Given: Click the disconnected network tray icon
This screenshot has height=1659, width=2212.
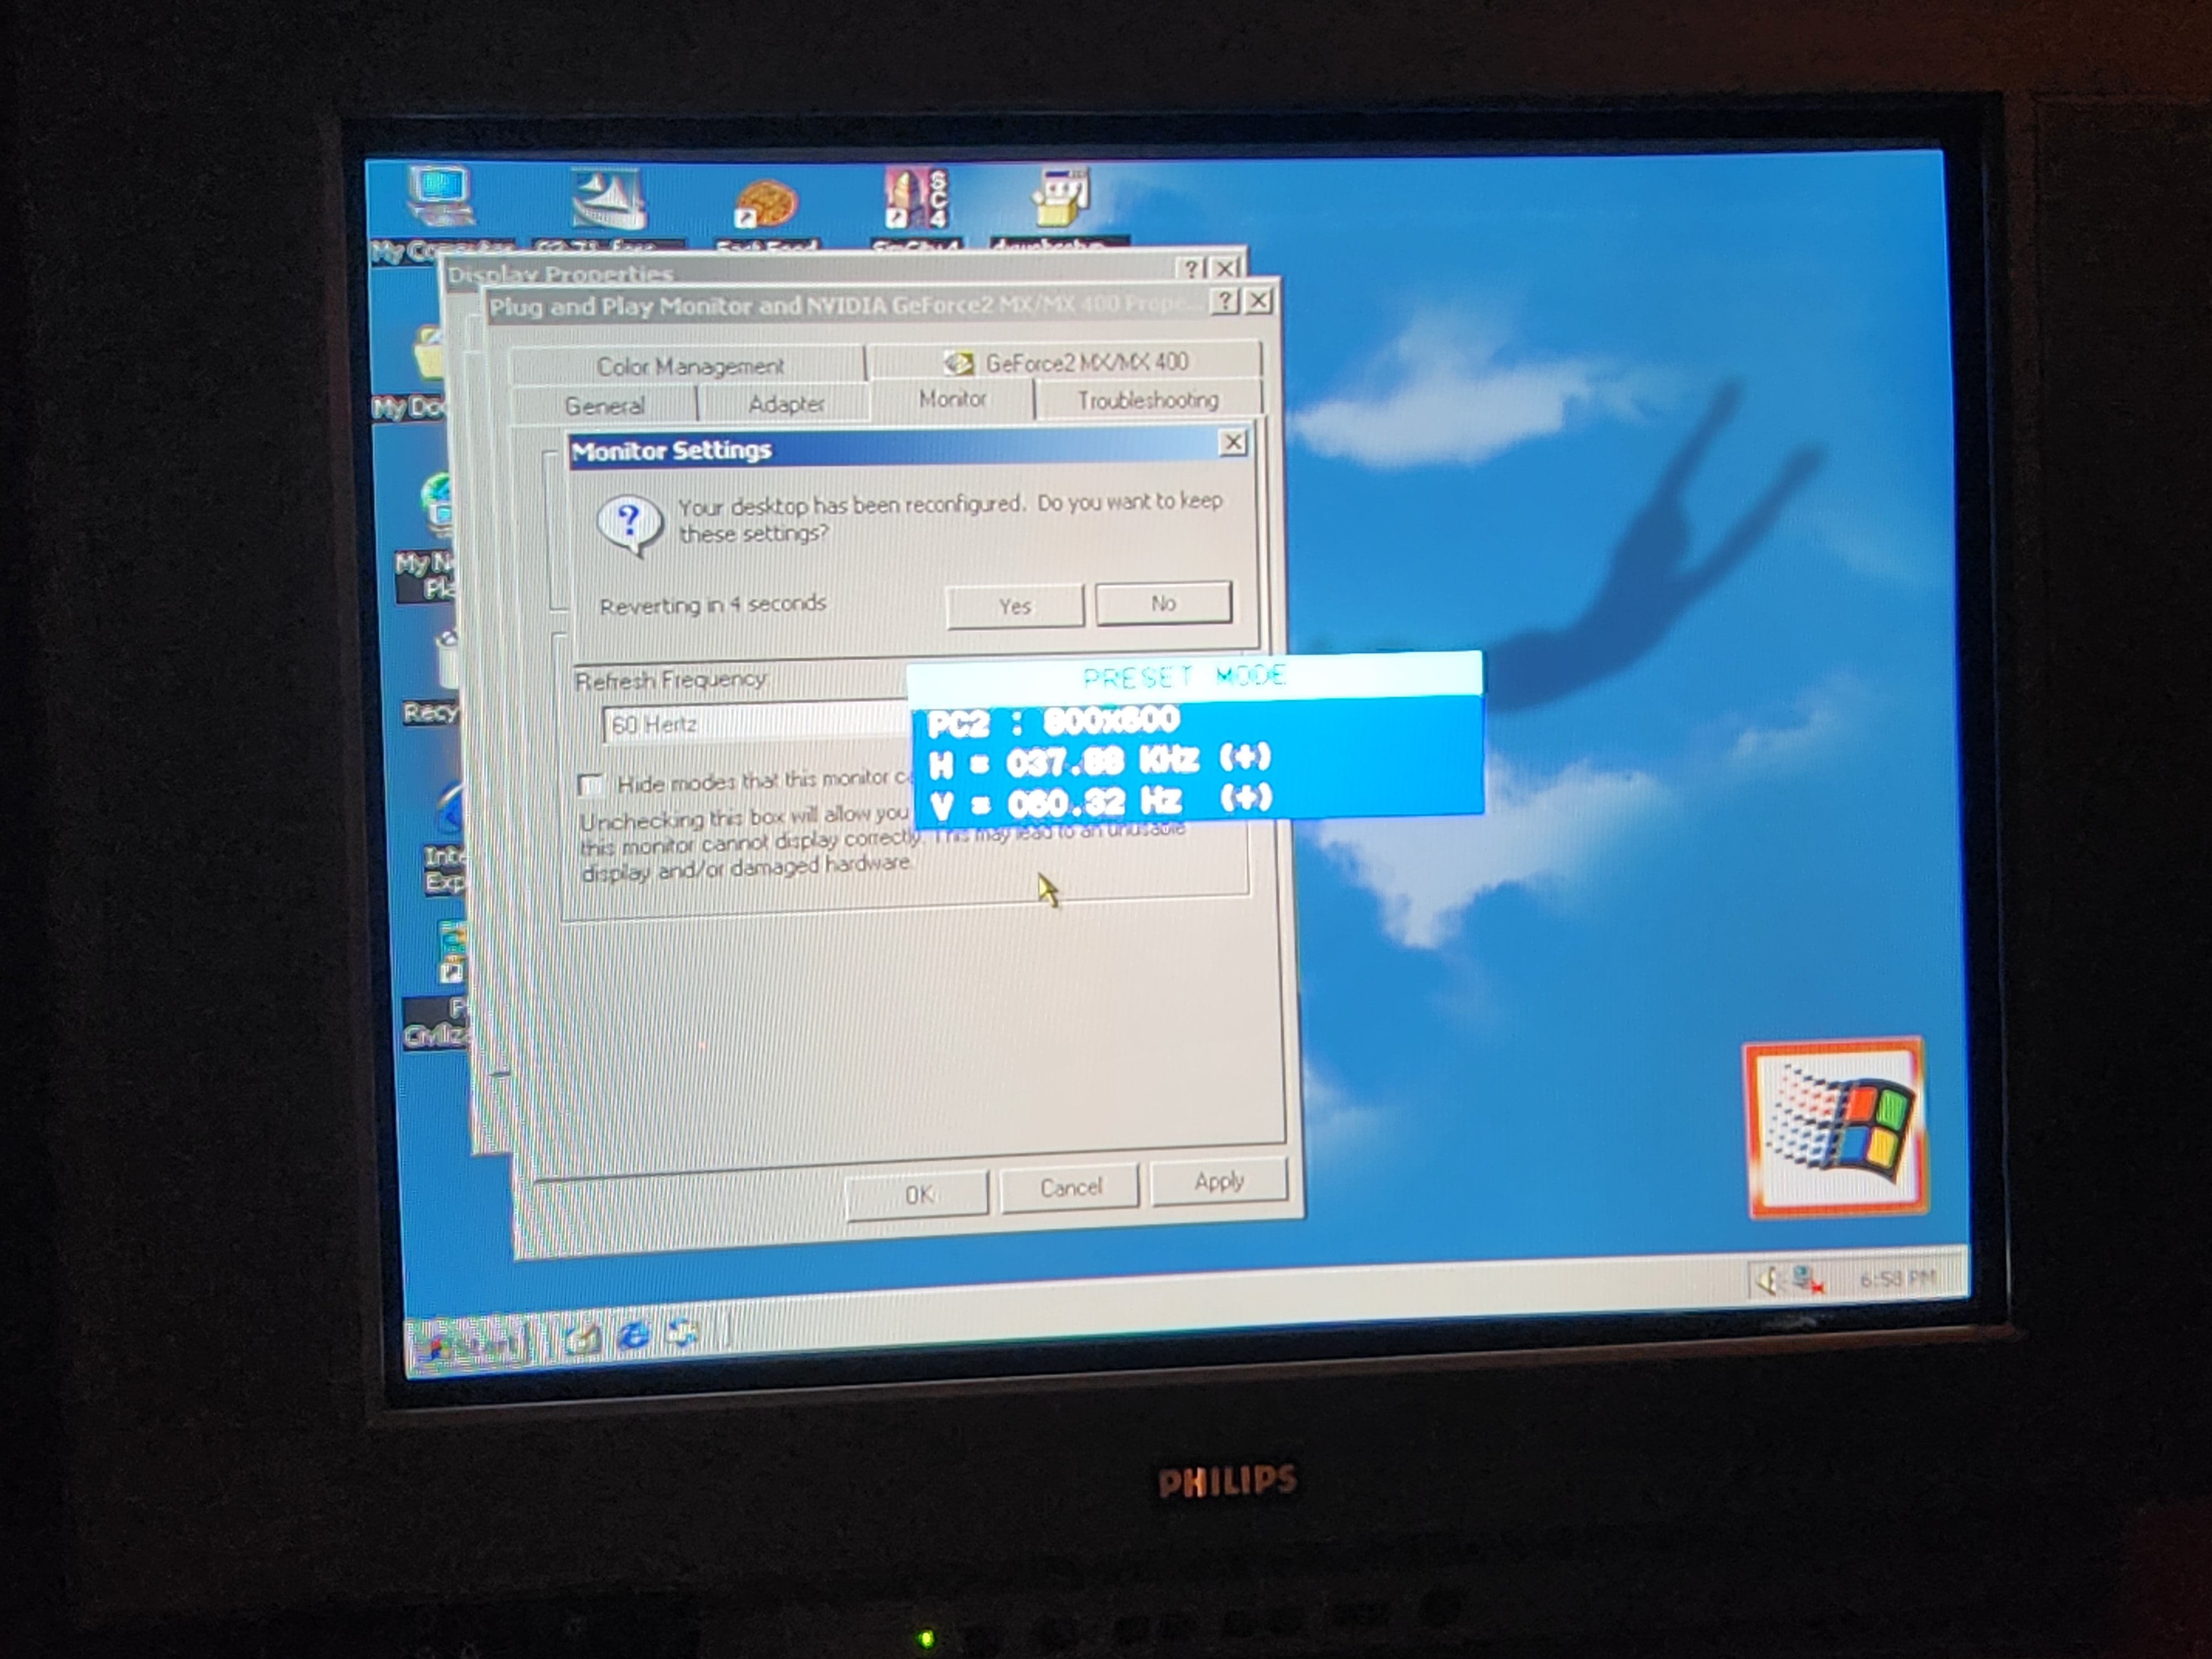Looking at the screenshot, I should click(x=1806, y=1279).
